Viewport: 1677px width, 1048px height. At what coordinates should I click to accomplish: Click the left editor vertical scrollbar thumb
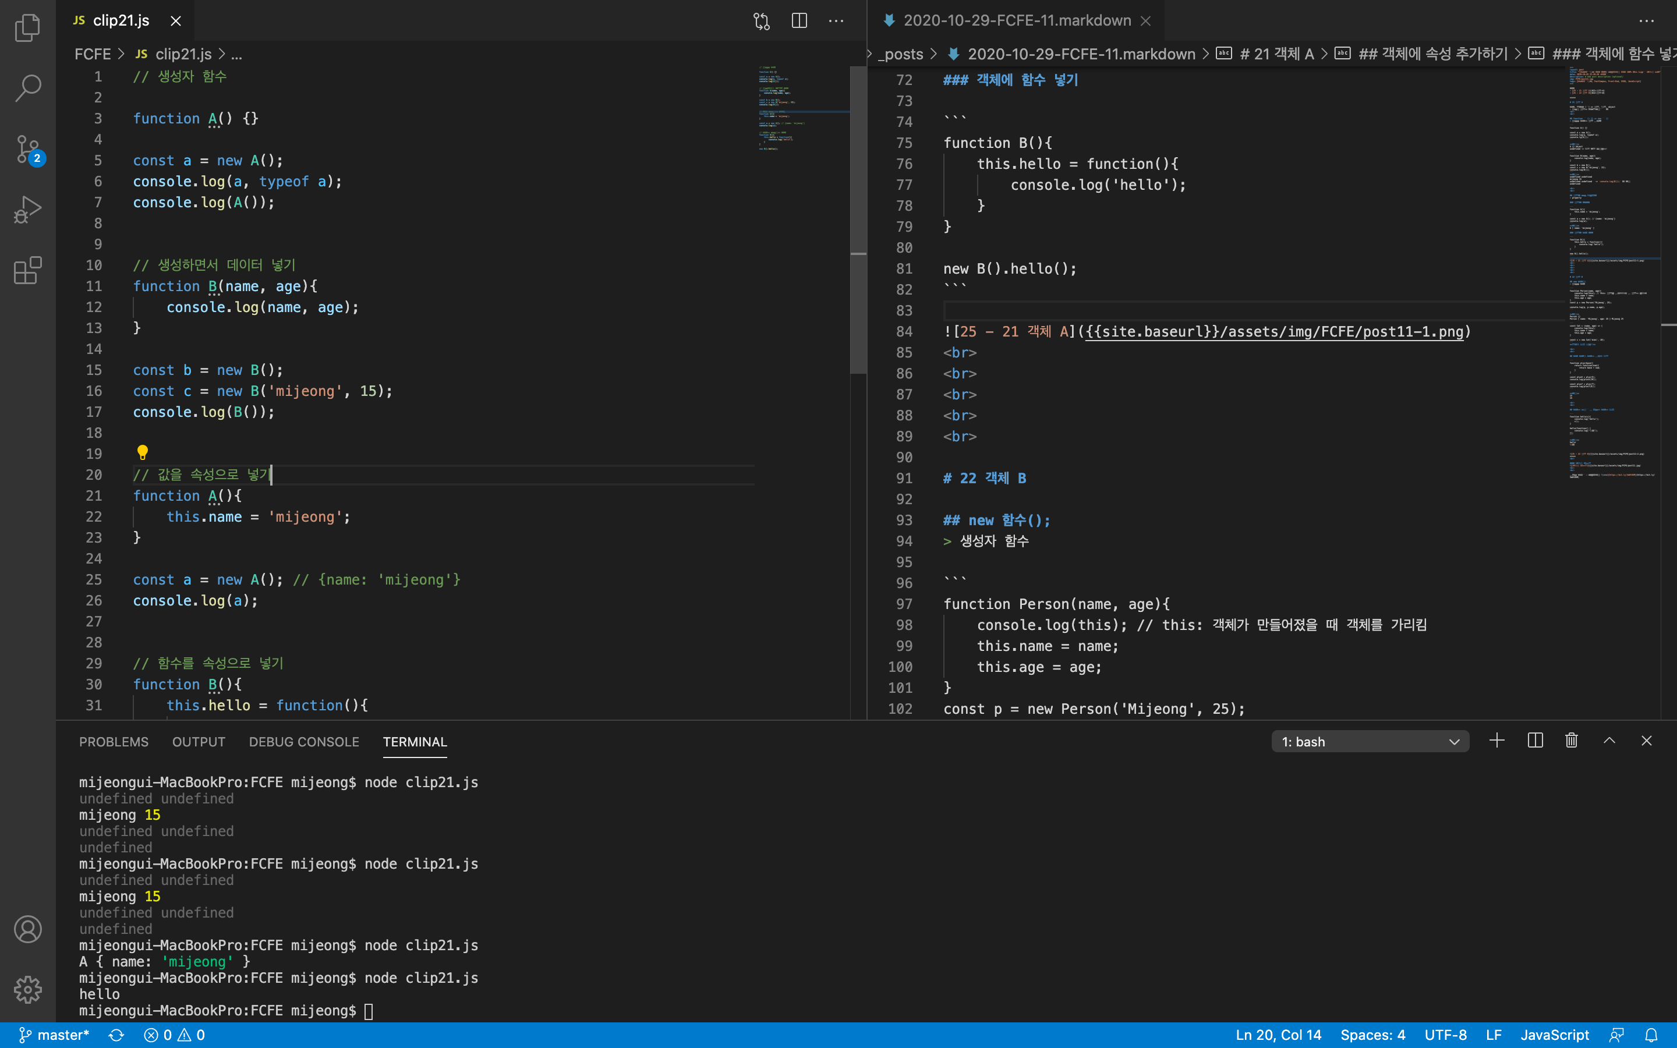coord(858,221)
